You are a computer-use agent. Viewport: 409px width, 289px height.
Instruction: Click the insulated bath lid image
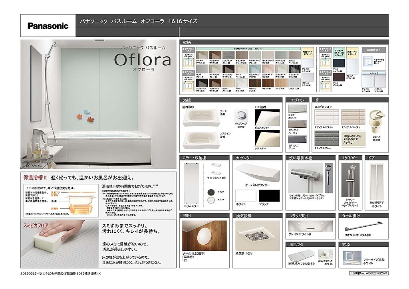[302, 255]
